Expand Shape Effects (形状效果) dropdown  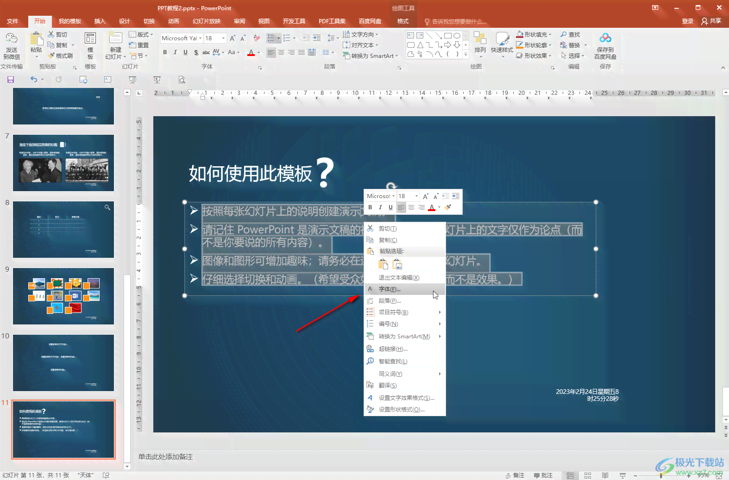pyautogui.click(x=550, y=56)
